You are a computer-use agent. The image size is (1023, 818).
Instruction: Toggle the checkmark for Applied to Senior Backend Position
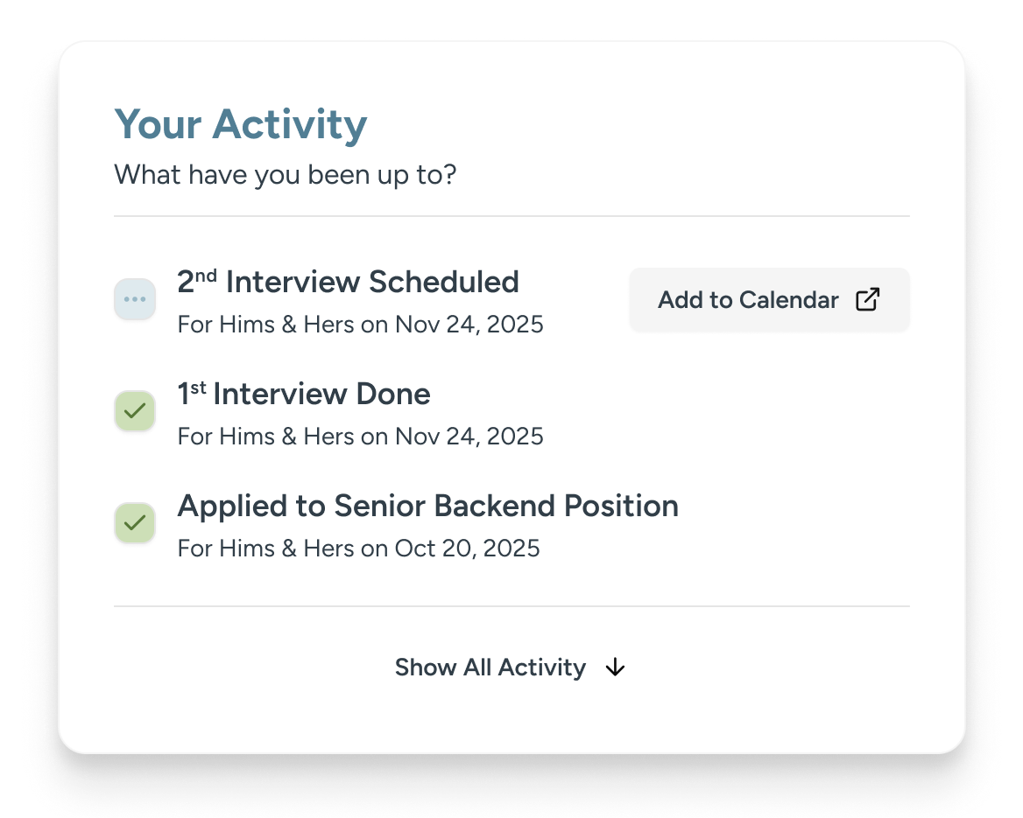135,523
